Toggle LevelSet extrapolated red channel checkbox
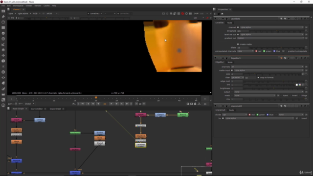This screenshot has width=313, height=176. pyautogui.click(x=256, y=51)
